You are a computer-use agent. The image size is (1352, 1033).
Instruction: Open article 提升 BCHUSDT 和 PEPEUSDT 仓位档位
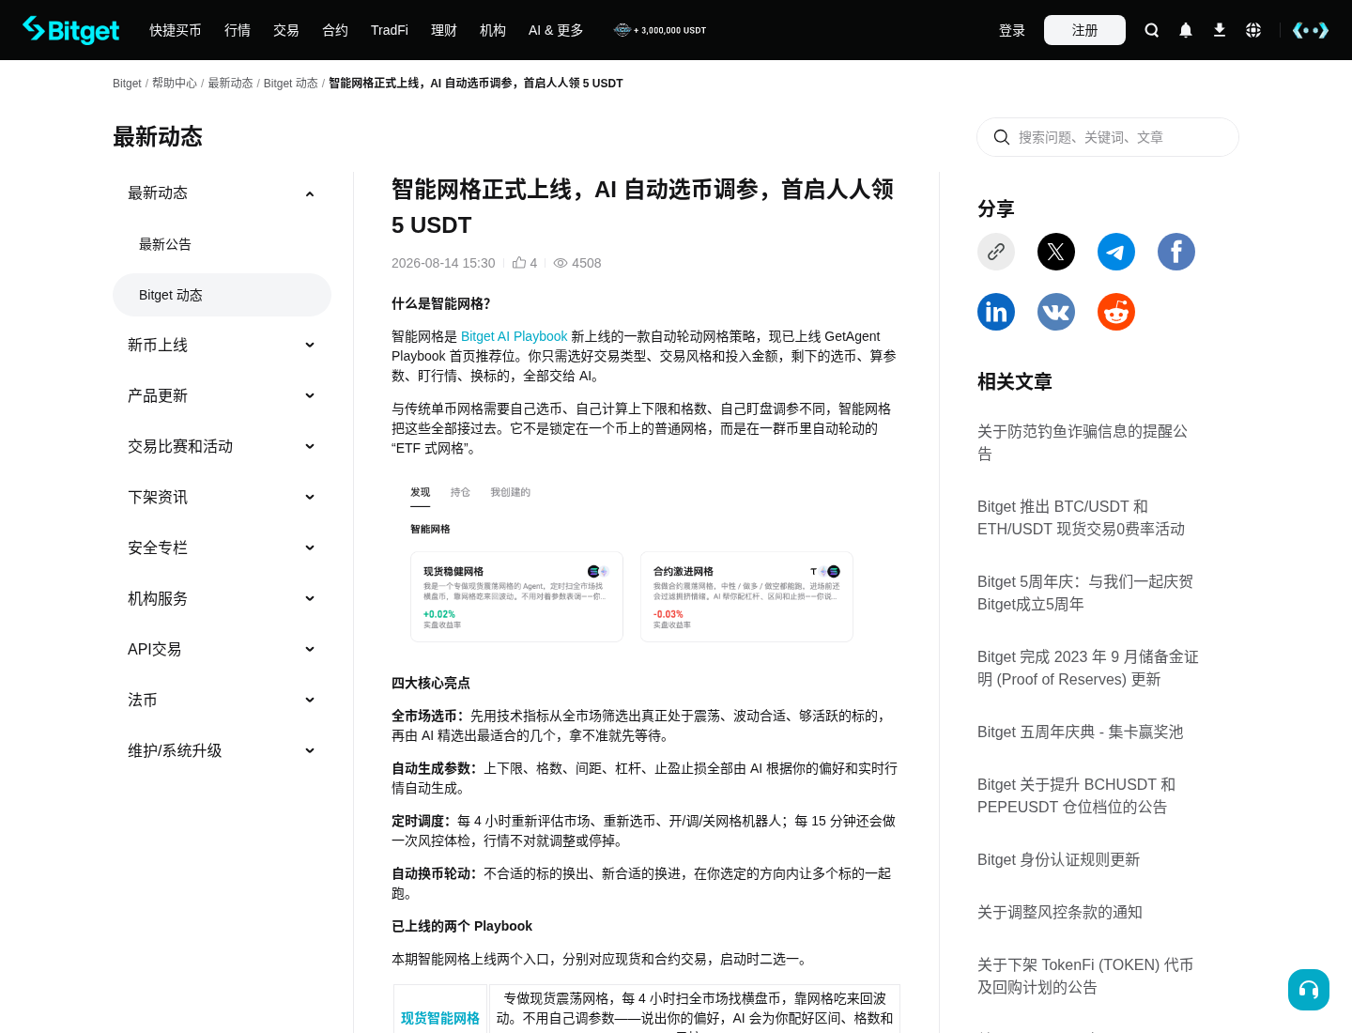click(x=1076, y=795)
